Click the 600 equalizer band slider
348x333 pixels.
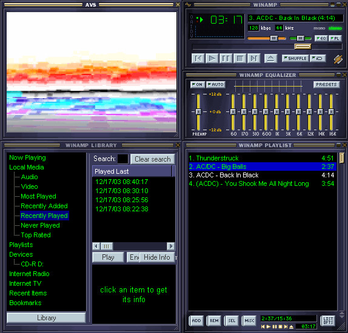(266, 112)
